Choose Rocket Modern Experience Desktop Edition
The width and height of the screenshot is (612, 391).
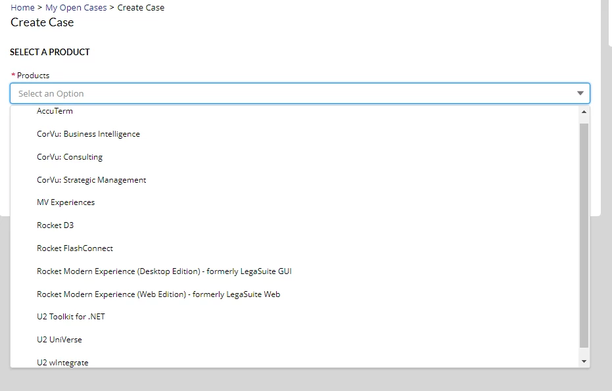tap(294, 271)
